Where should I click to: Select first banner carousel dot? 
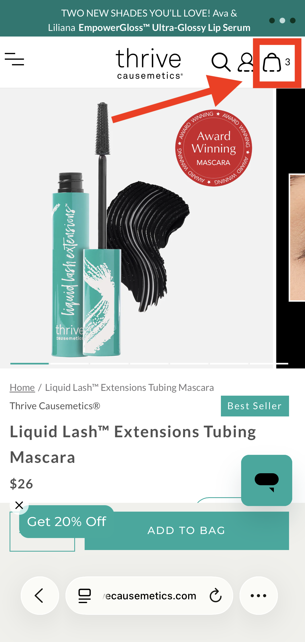[x=272, y=21]
